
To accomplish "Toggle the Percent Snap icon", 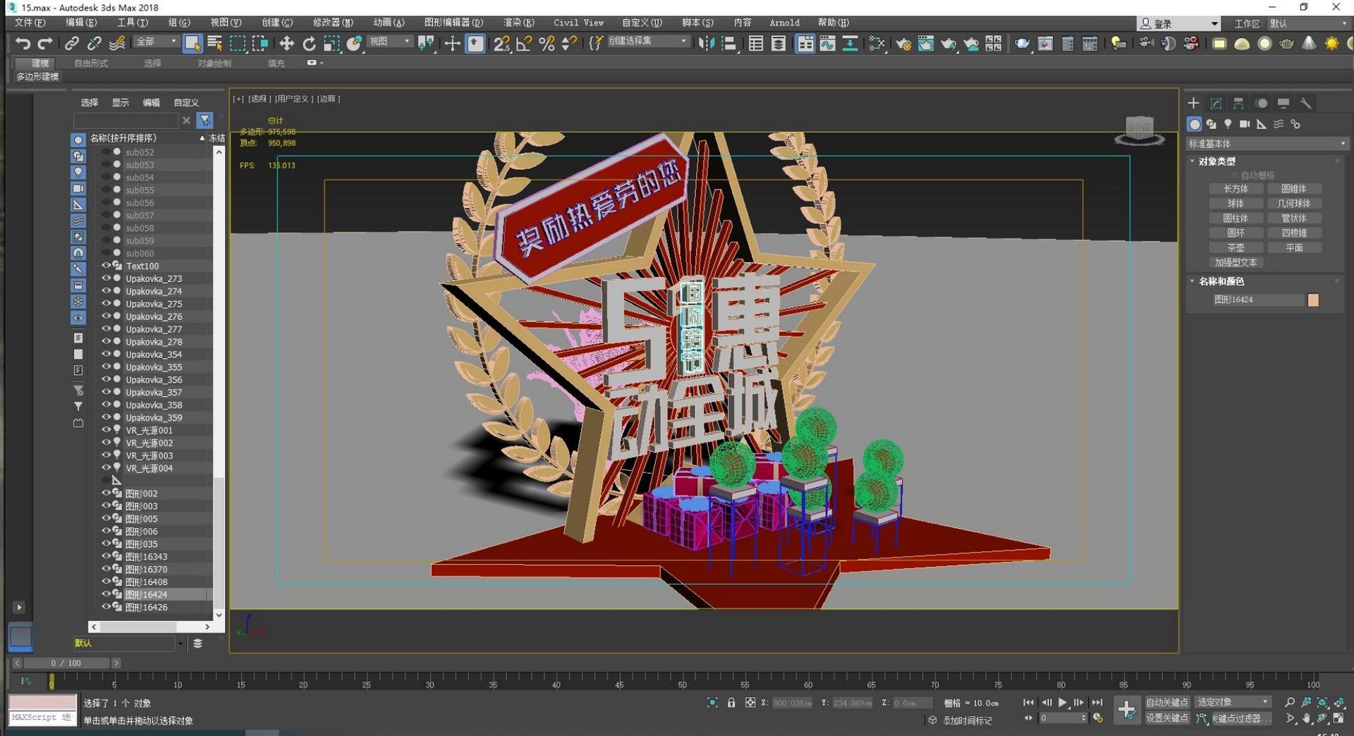I will 547,44.
